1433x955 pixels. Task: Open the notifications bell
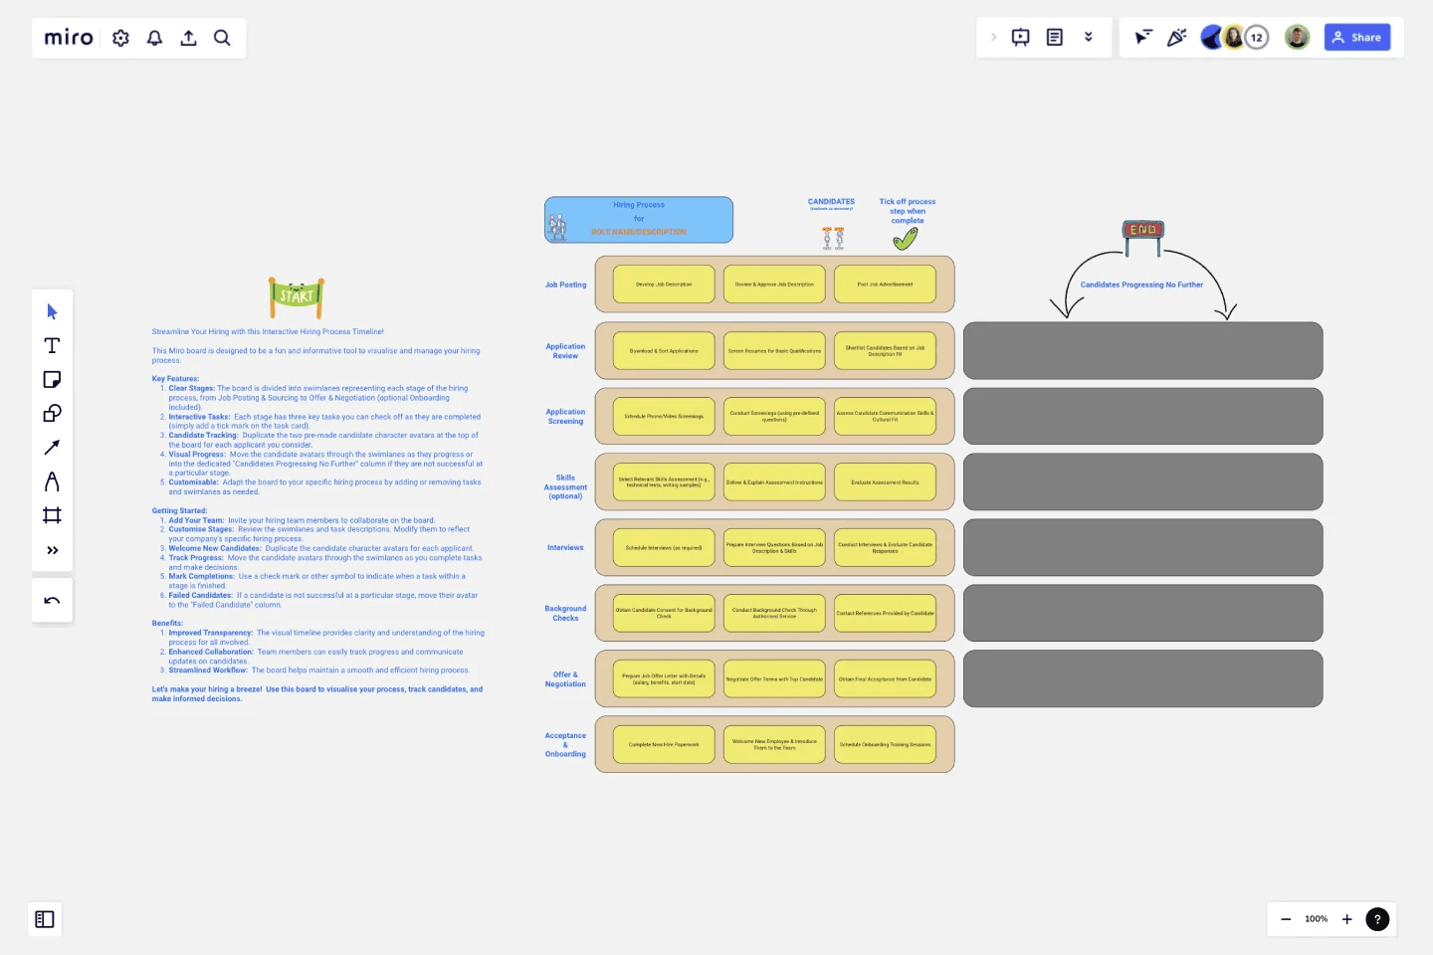154,37
